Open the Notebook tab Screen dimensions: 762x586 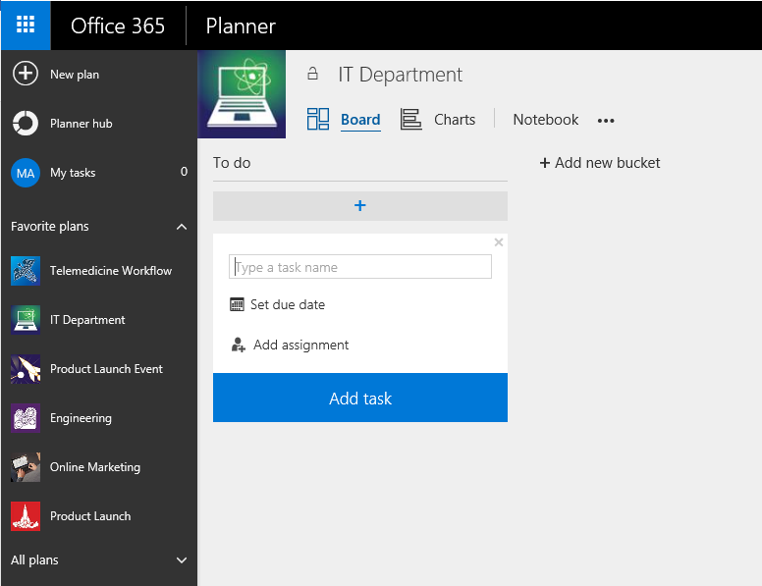[545, 120]
